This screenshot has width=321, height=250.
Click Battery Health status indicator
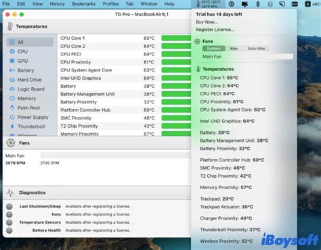pos(9,230)
